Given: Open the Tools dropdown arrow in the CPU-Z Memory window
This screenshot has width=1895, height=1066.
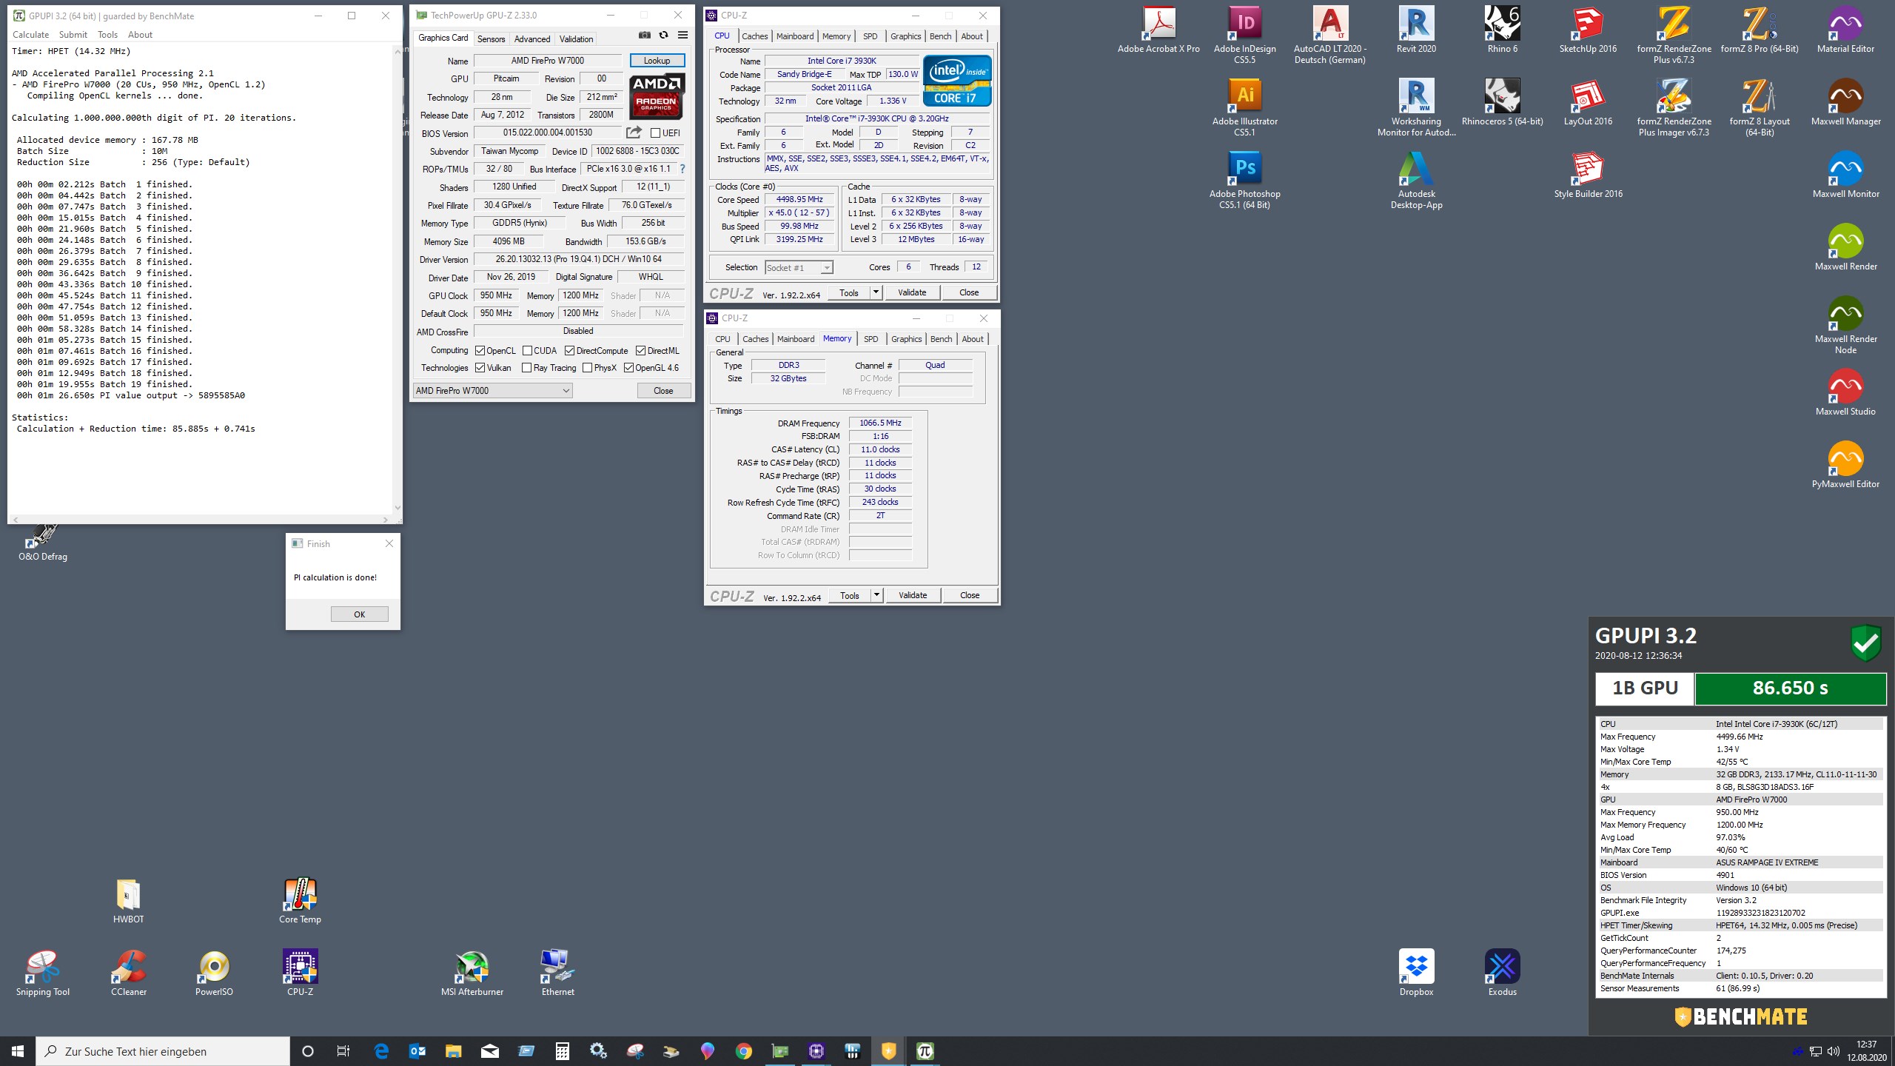Looking at the screenshot, I should click(x=876, y=595).
